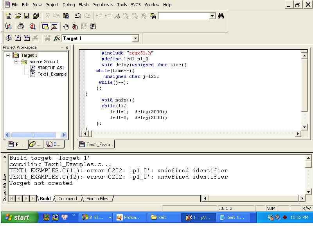
Task: Switch to the Find in Files tab
Action: point(97,199)
